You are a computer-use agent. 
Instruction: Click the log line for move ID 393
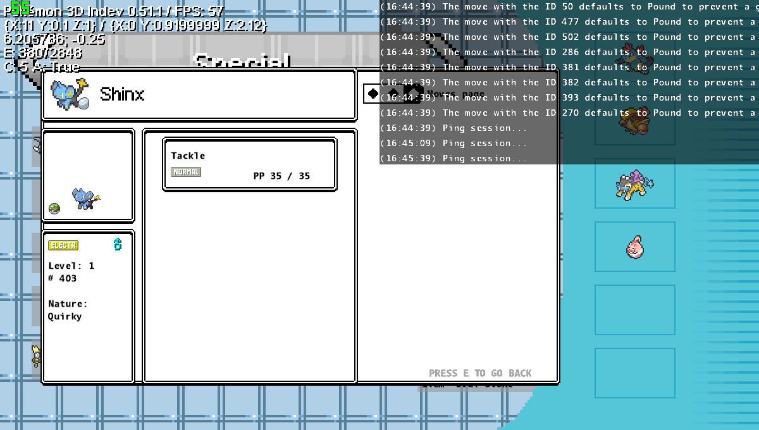pos(569,97)
